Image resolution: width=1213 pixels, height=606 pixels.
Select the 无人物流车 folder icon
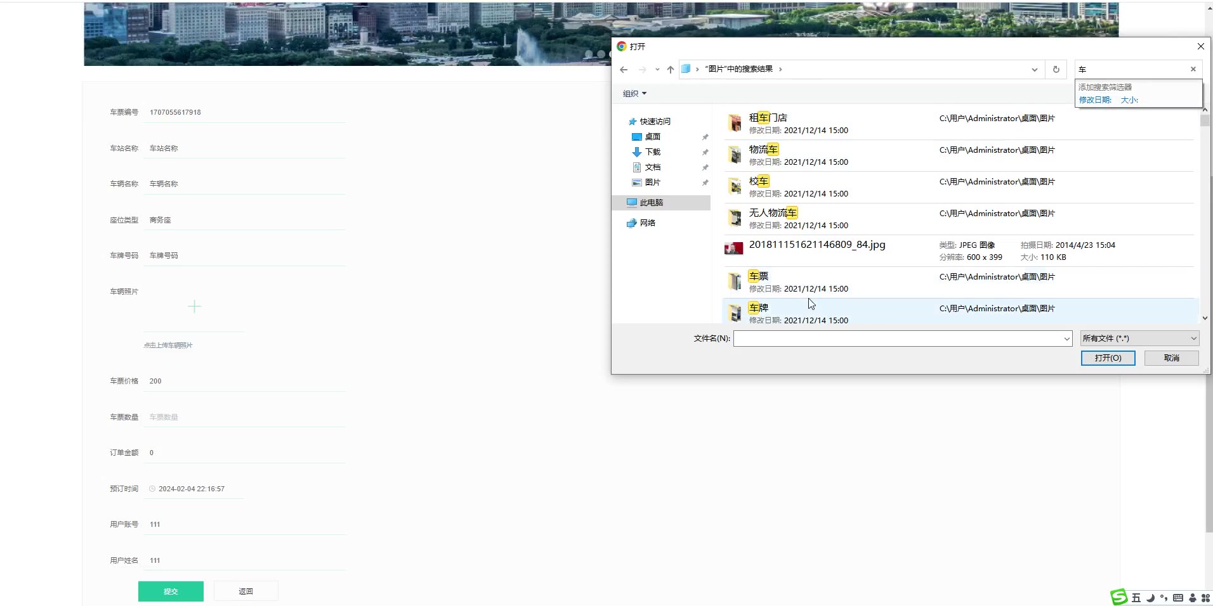click(735, 218)
